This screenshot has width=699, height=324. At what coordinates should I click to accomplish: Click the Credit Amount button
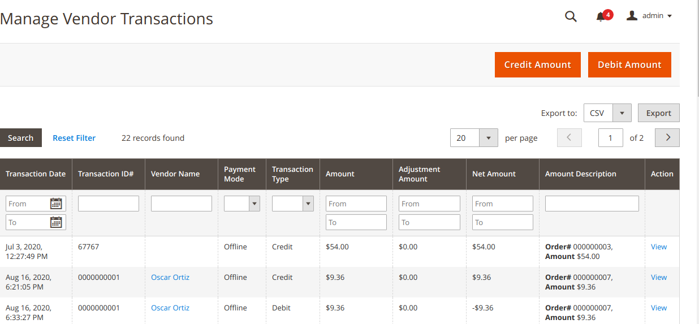[538, 64]
